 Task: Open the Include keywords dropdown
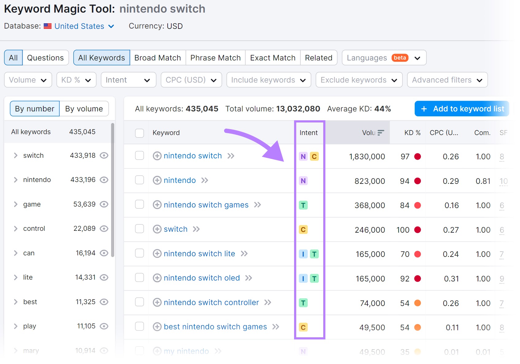coord(269,80)
